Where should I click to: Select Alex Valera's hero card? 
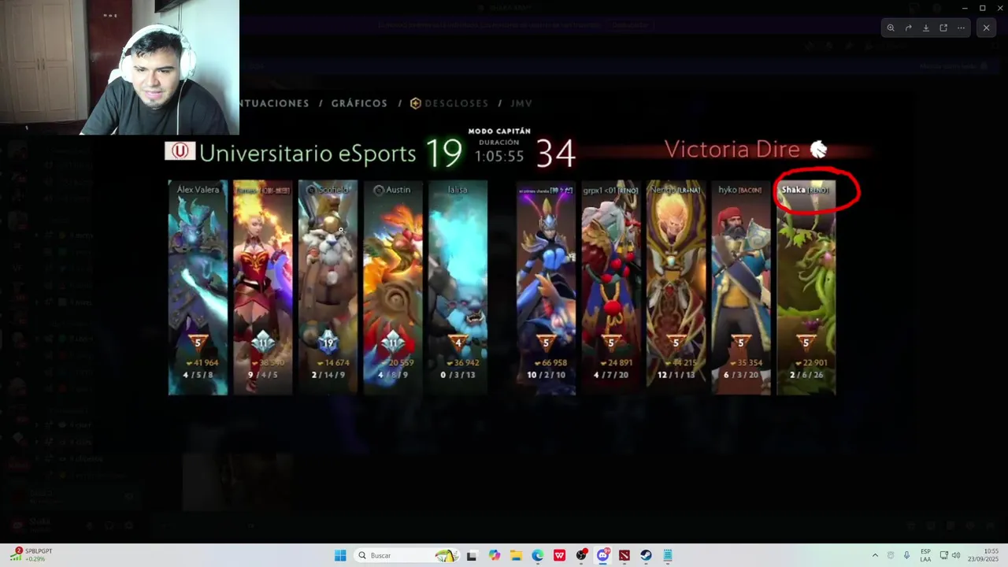pyautogui.click(x=198, y=287)
